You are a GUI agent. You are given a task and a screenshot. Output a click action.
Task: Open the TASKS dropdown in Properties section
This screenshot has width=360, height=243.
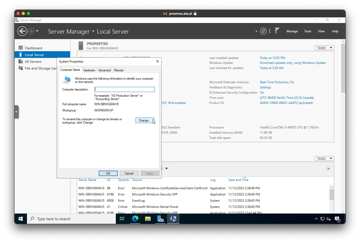click(324, 48)
